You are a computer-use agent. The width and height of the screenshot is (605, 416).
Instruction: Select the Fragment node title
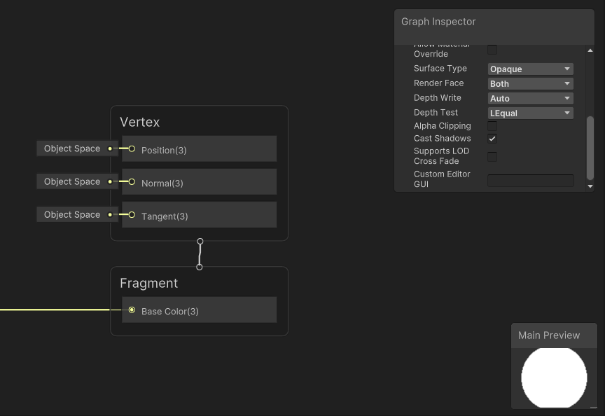(149, 283)
